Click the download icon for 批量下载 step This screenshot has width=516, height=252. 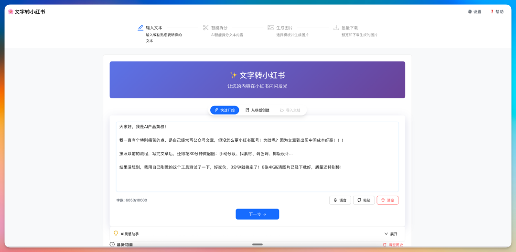coord(336,28)
